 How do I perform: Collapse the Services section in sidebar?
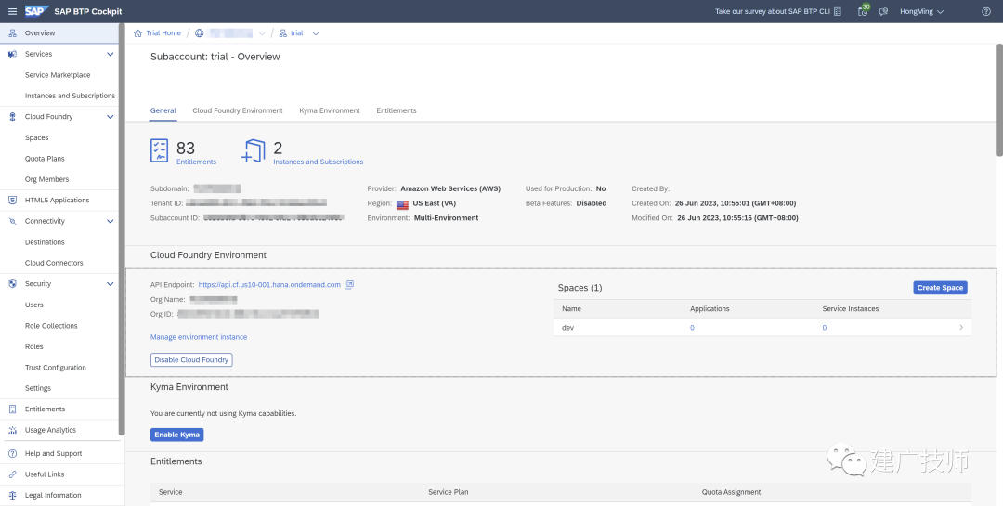pyautogui.click(x=110, y=55)
